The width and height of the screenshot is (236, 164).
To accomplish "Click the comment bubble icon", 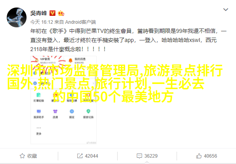I will tap(139, 156).
